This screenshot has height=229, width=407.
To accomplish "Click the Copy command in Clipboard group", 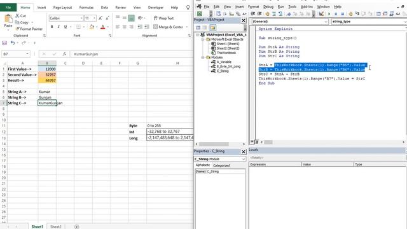I will click(22, 23).
